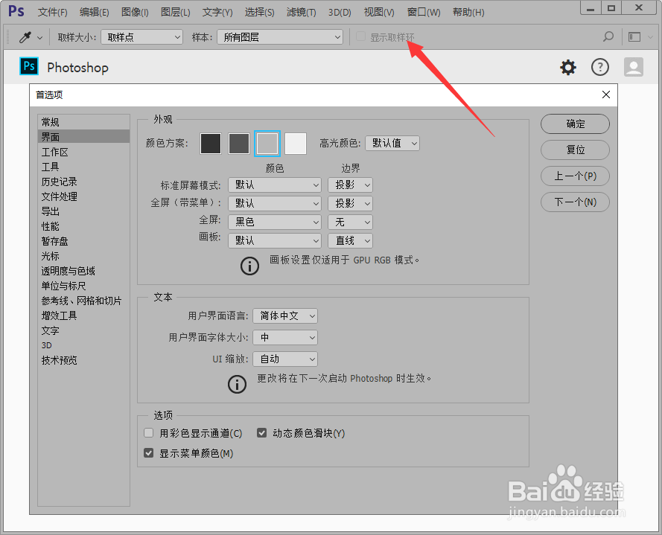Open the 文件(F) menu
This screenshot has width=662, height=535.
53,12
